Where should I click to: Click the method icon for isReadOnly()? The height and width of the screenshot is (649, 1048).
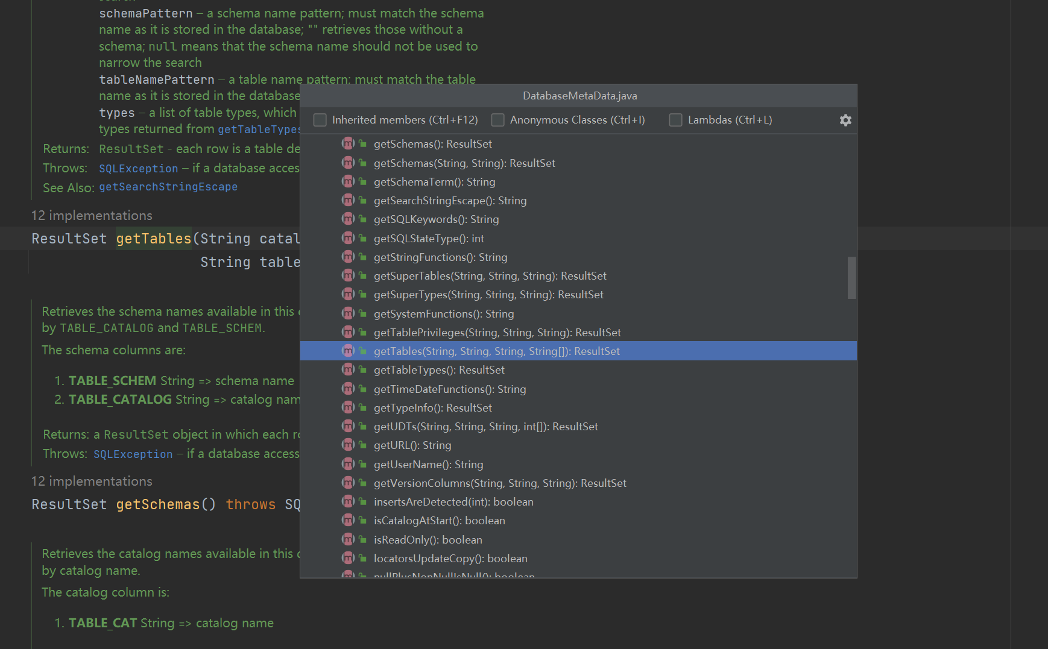click(x=348, y=539)
